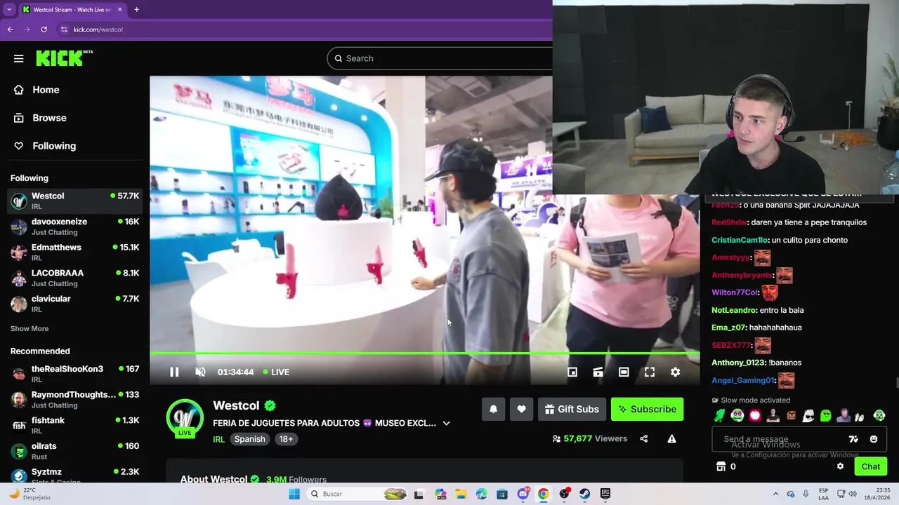This screenshot has height=505, width=899.
Task: Follow Westcol with heart button
Action: (x=521, y=409)
